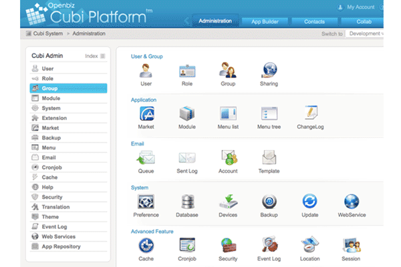
Task: Select Security in the sidebar menu
Action: (x=68, y=198)
